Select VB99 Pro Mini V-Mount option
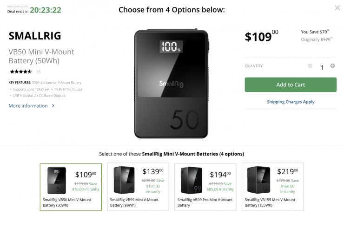The height and width of the screenshot is (228, 344). coord(205,187)
